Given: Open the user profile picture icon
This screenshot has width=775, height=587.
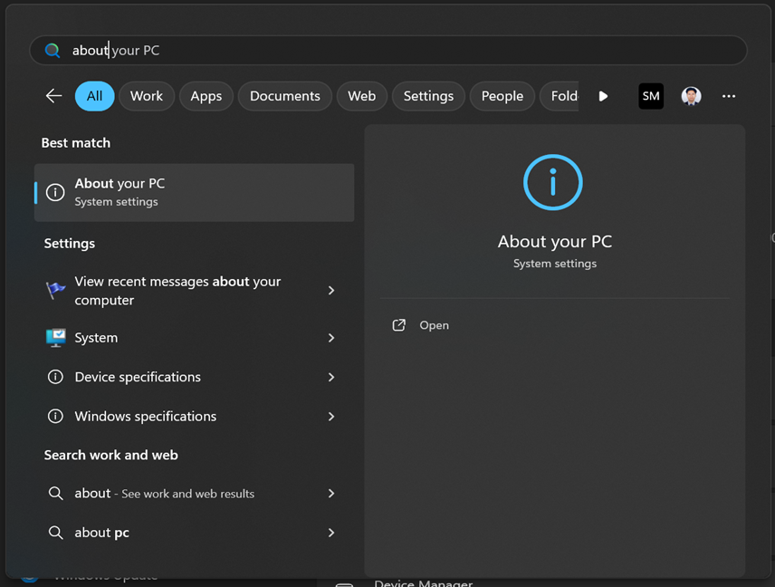Looking at the screenshot, I should click(691, 96).
